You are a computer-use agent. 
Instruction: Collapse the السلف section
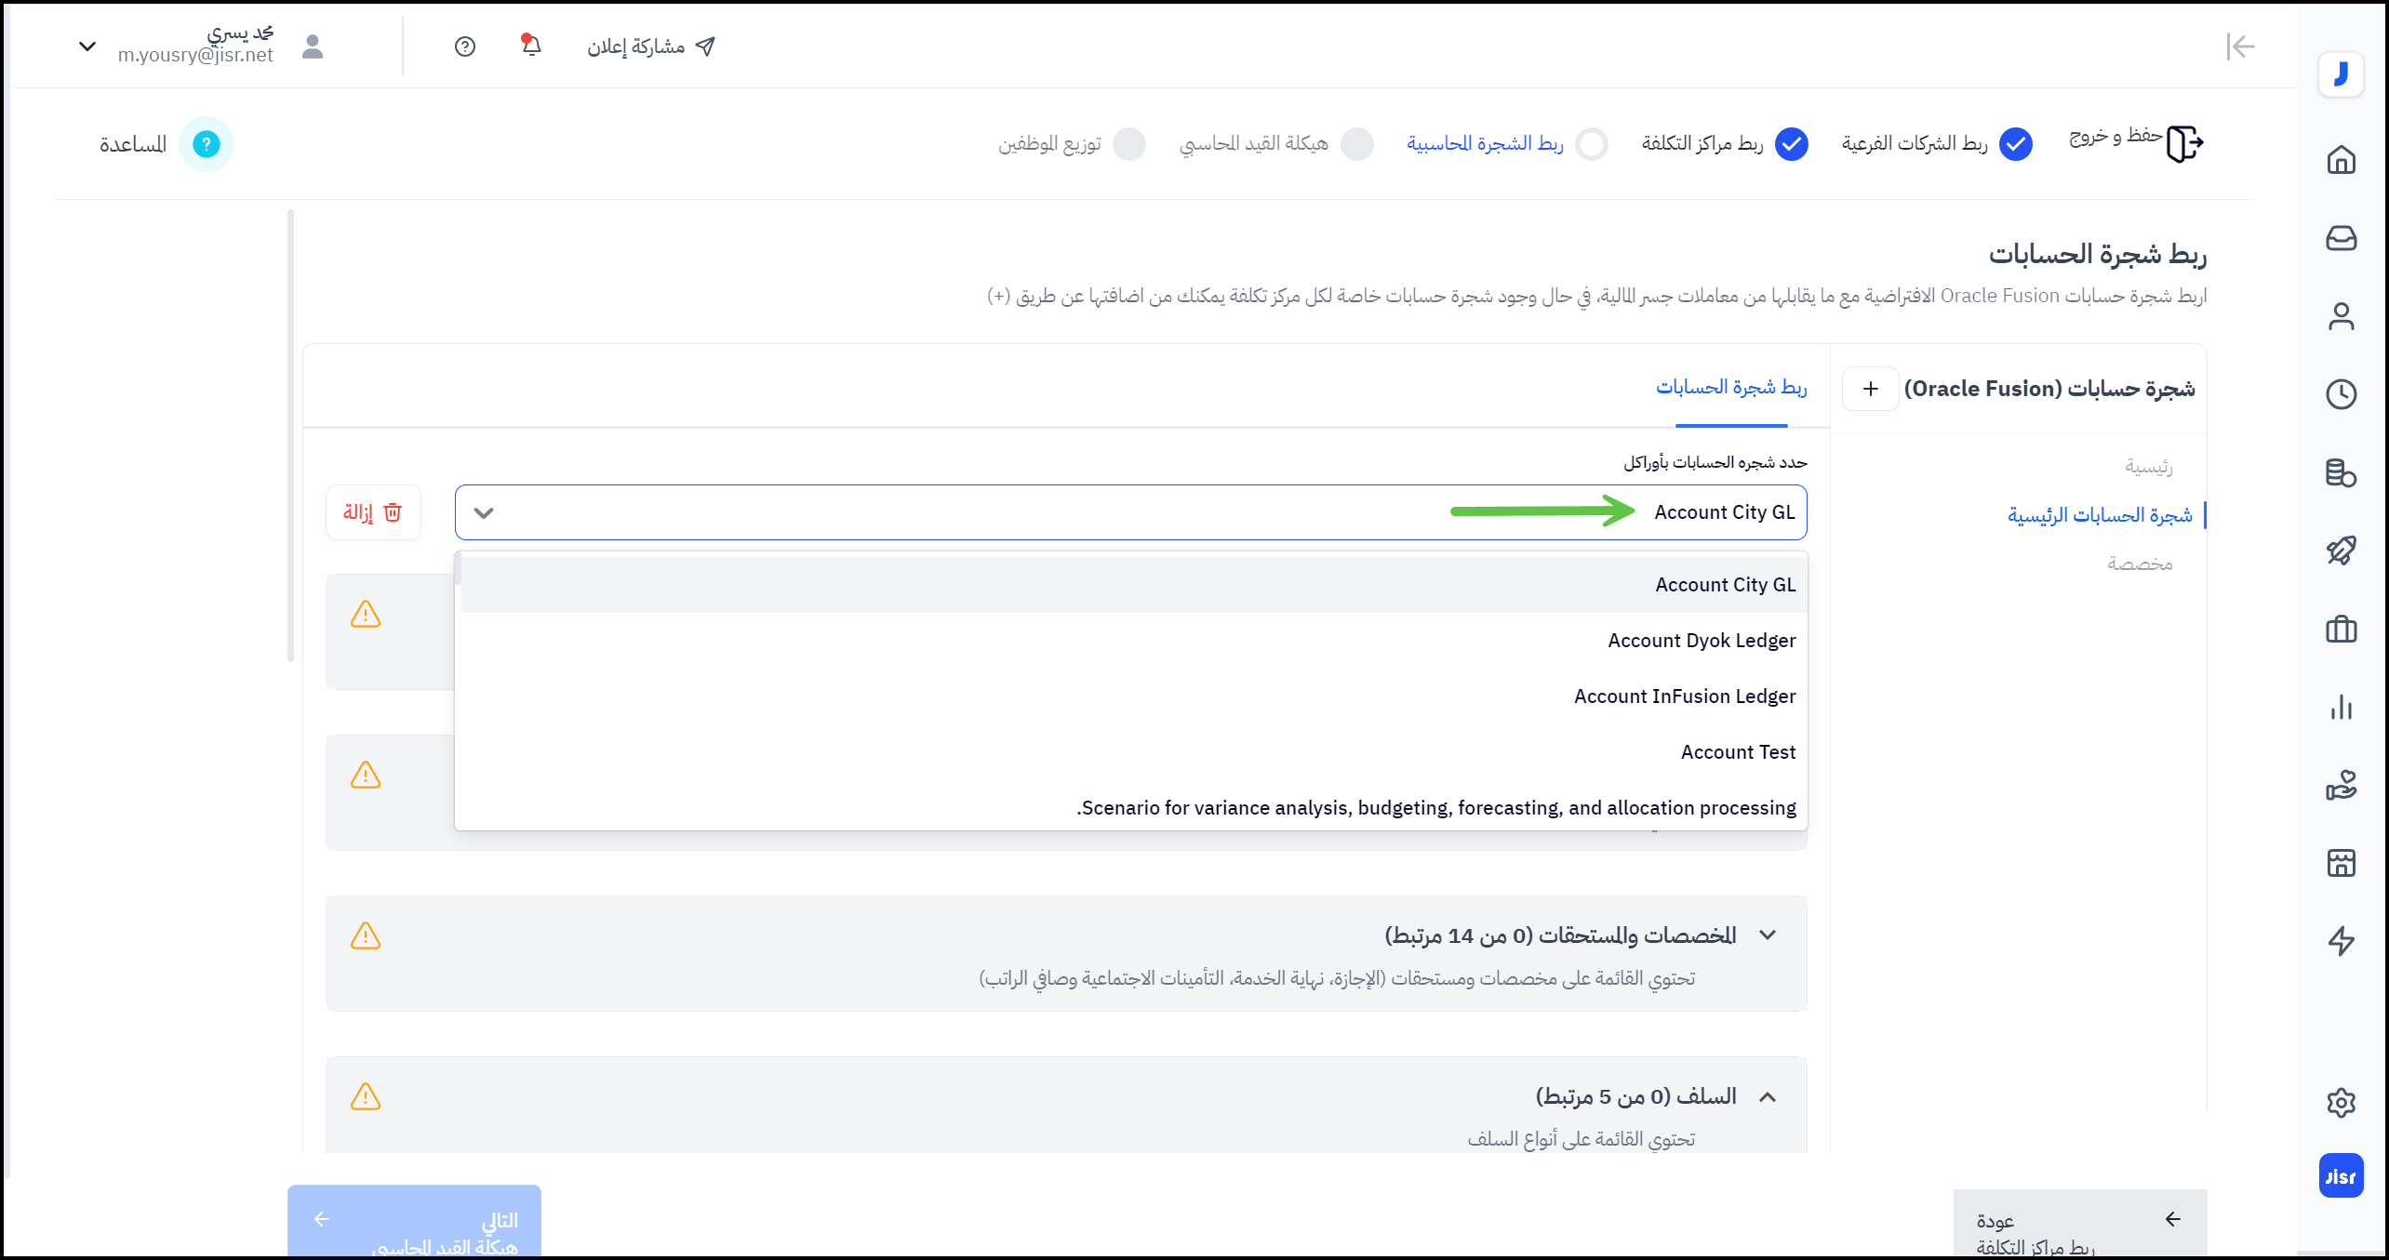click(x=1768, y=1097)
